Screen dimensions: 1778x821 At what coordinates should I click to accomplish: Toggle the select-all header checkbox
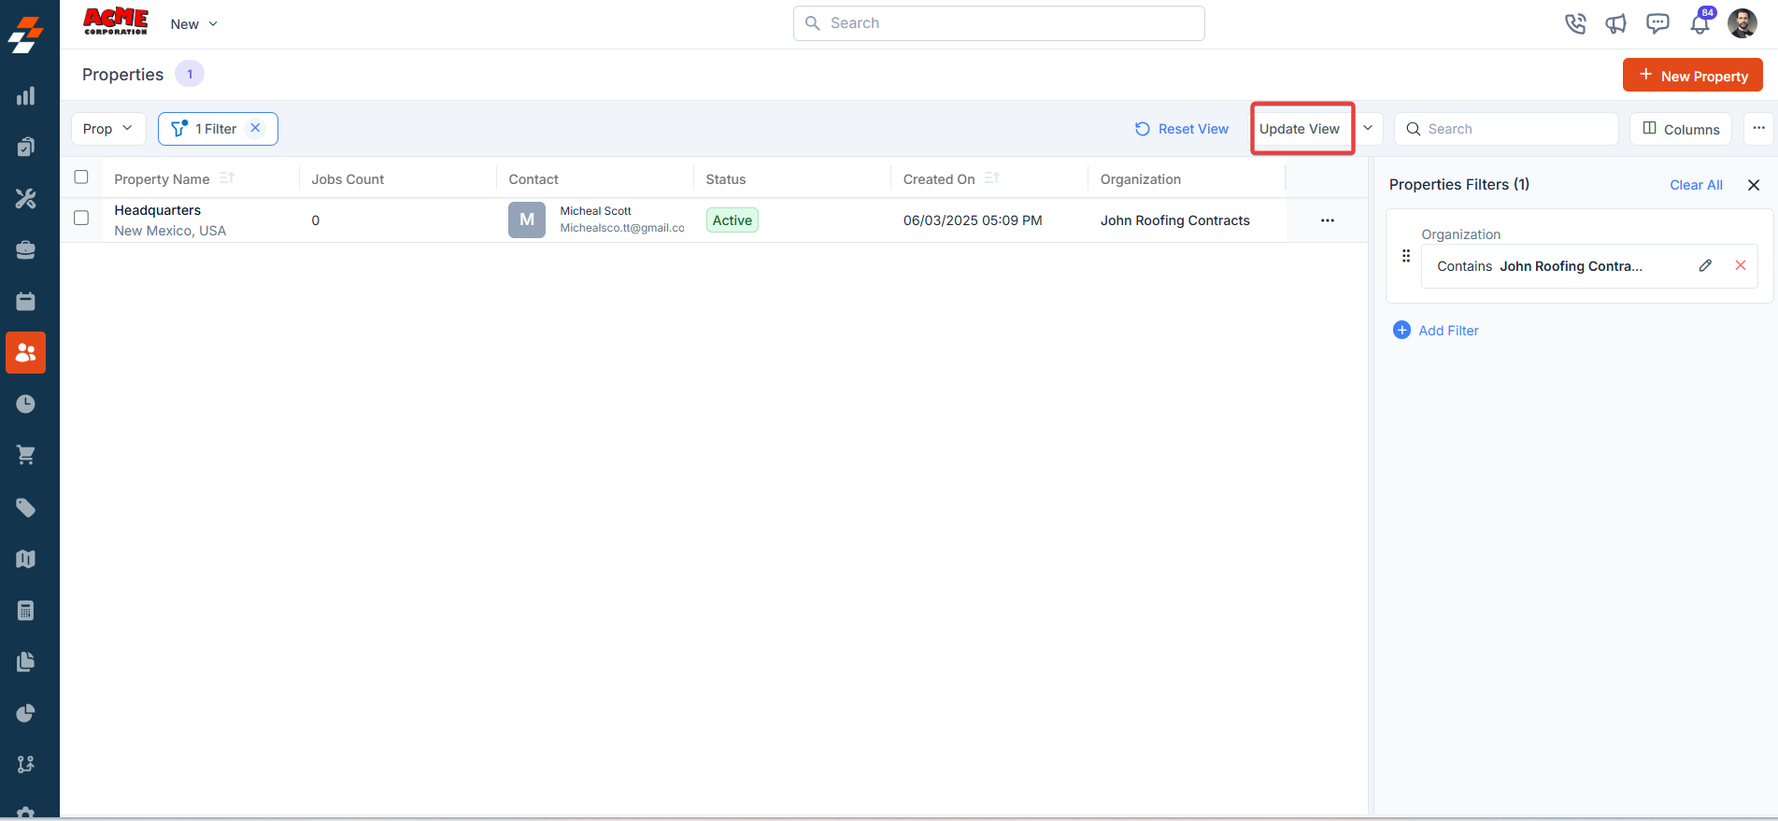pyautogui.click(x=81, y=177)
